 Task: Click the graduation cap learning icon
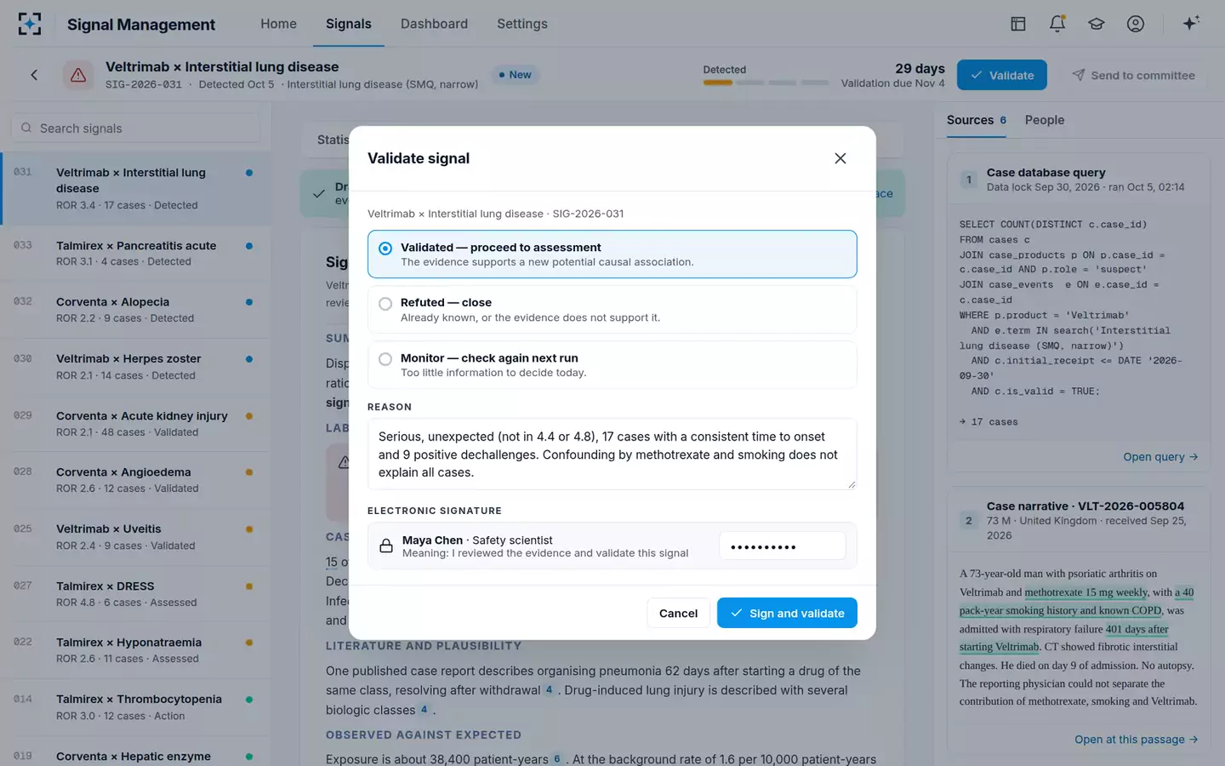click(1096, 24)
